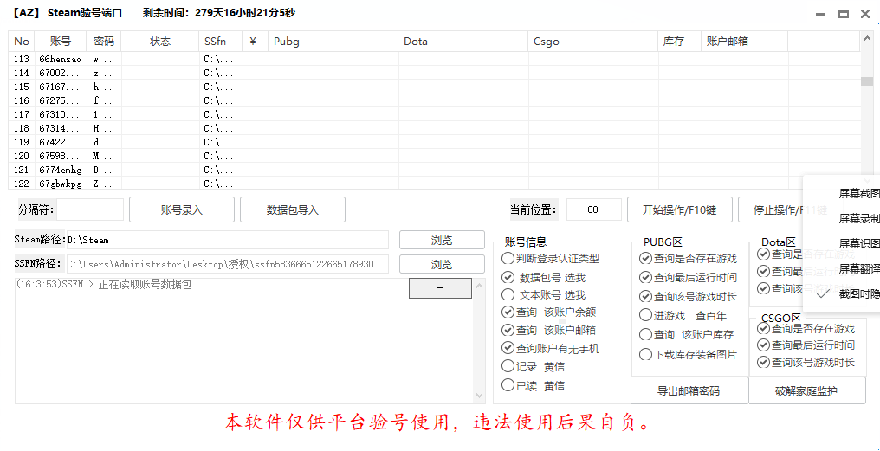The width and height of the screenshot is (880, 451).
Task: Click the 当前位置 field showing 80
Action: pyautogui.click(x=594, y=209)
